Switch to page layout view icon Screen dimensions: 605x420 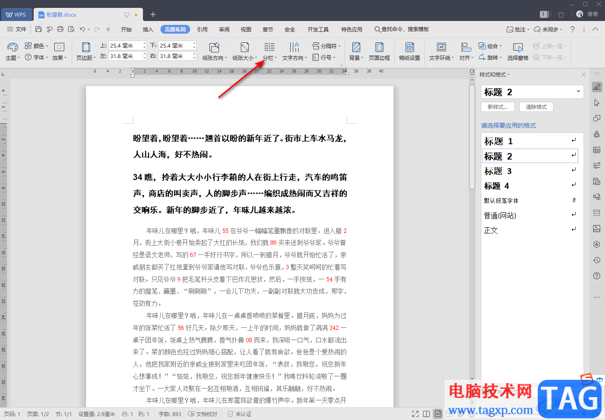438,414
